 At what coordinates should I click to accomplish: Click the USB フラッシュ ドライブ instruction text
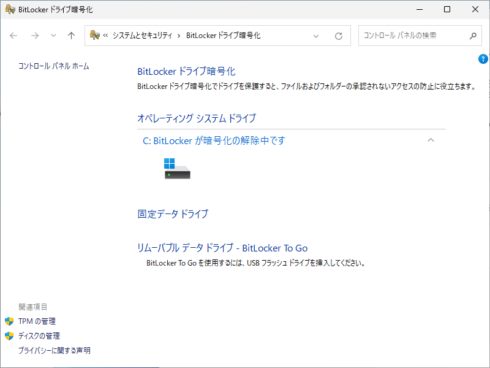point(256,263)
